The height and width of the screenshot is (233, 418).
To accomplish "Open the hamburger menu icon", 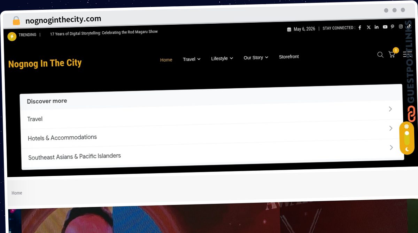I will (x=407, y=54).
